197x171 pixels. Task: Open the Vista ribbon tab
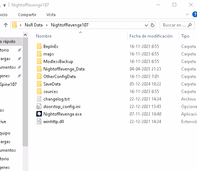(x=51, y=15)
